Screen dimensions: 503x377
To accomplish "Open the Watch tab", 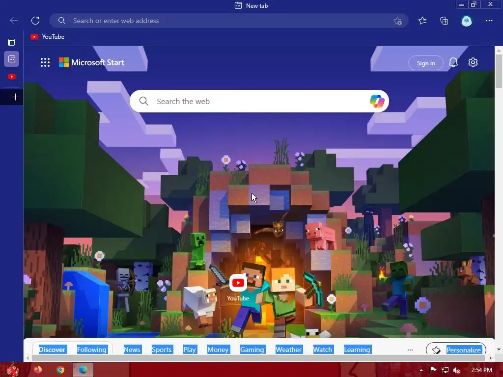I will [x=323, y=350].
